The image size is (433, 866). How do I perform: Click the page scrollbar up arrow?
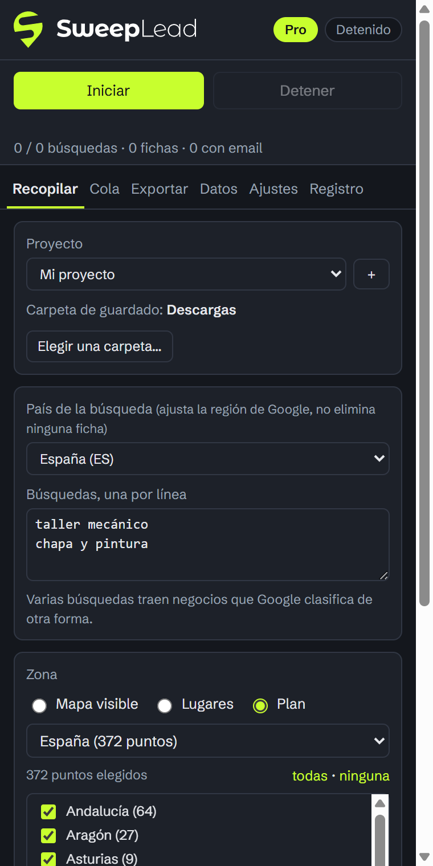click(424, 9)
